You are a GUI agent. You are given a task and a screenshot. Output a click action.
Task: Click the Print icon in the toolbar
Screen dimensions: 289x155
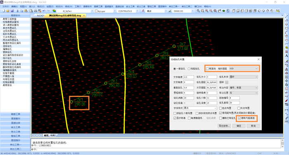coord(36,11)
